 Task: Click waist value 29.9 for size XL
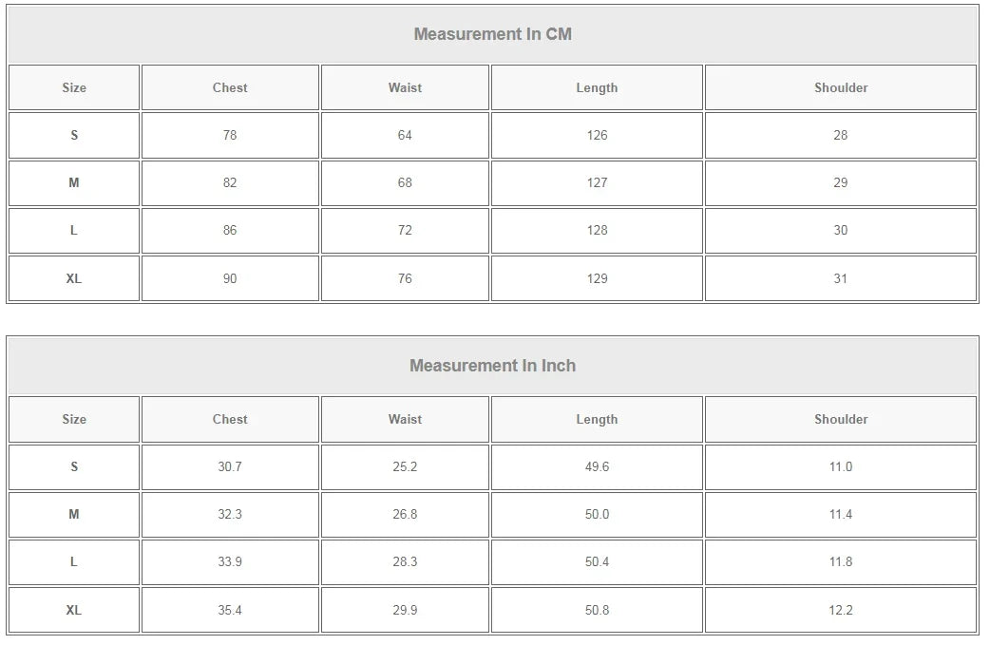(x=405, y=610)
